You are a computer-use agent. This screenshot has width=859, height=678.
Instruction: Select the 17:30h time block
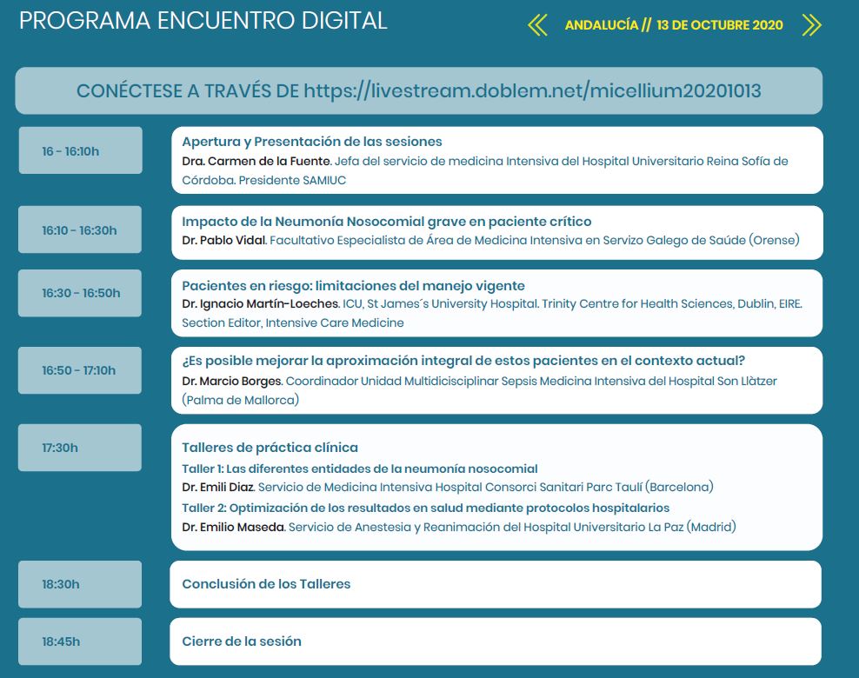click(79, 448)
